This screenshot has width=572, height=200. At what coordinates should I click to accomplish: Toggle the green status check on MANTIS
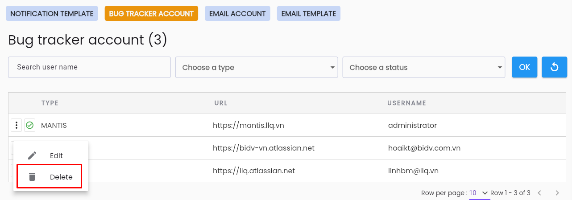(x=30, y=126)
